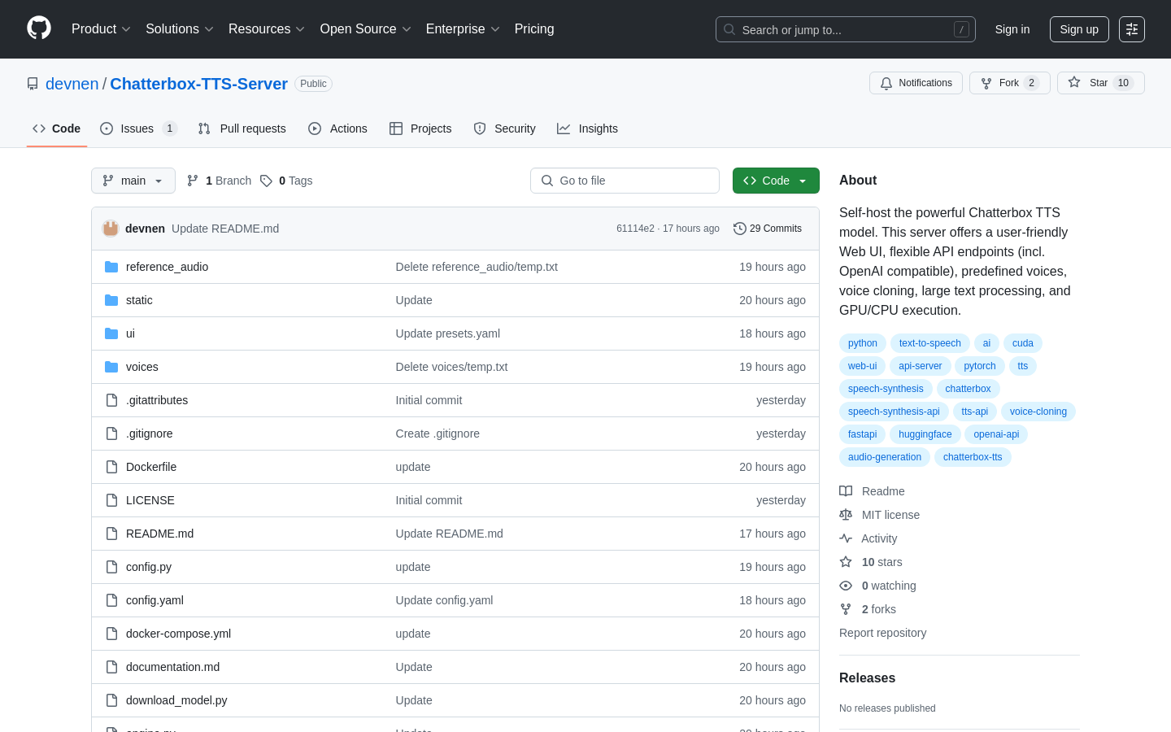The width and height of the screenshot is (1171, 732).
Task: Click the eye icon beside 0 watching
Action: (x=846, y=586)
